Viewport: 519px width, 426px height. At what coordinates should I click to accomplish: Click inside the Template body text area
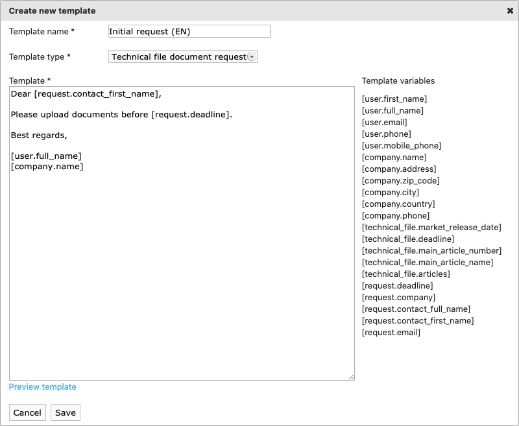[x=182, y=259]
